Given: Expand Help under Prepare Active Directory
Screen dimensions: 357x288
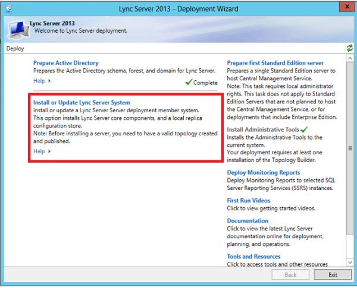Looking at the screenshot, I should pyautogui.click(x=42, y=81).
